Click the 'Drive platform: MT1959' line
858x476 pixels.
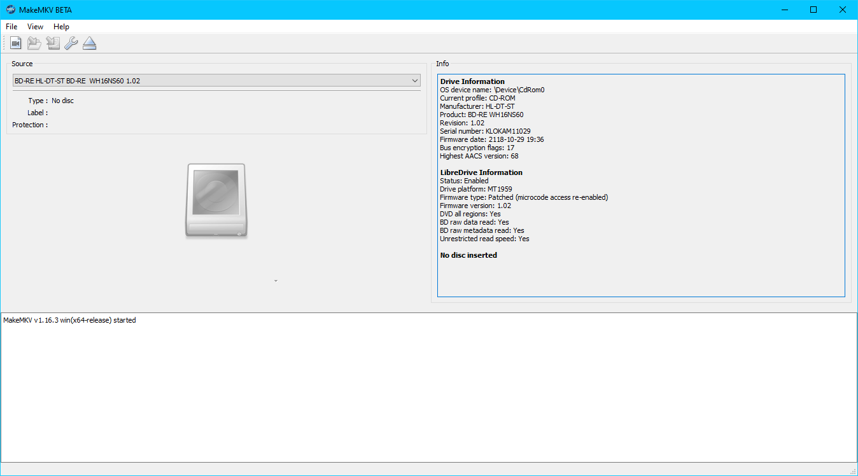point(476,189)
